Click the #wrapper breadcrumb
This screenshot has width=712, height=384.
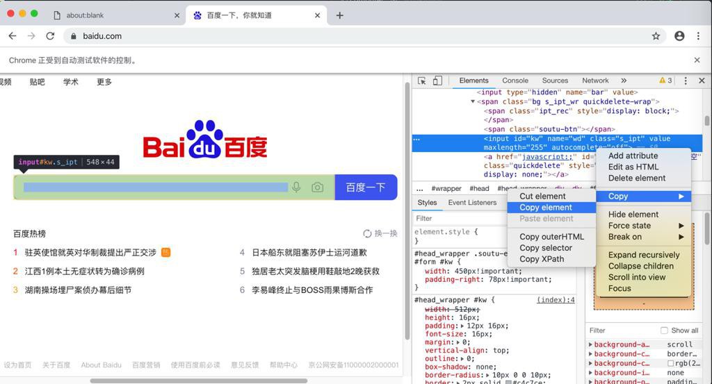(x=446, y=189)
